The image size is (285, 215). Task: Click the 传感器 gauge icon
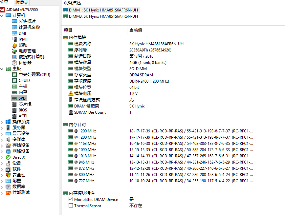click(x=14, y=63)
